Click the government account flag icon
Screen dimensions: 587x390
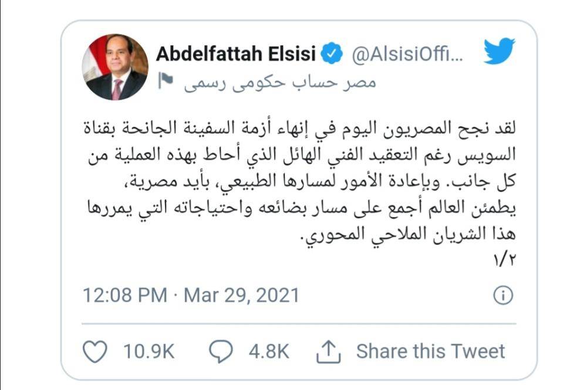167,81
